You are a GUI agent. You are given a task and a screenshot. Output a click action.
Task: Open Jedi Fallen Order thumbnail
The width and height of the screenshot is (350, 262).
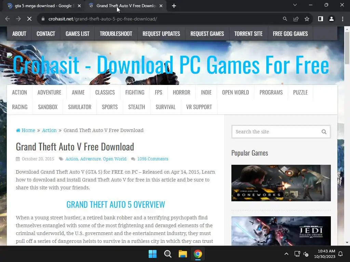pyautogui.click(x=281, y=231)
